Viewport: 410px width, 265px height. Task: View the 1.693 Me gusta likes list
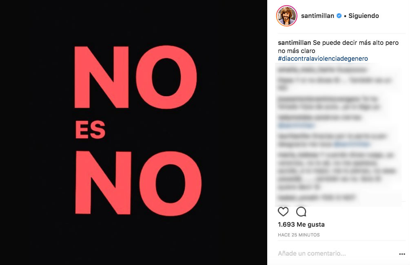[x=301, y=225]
